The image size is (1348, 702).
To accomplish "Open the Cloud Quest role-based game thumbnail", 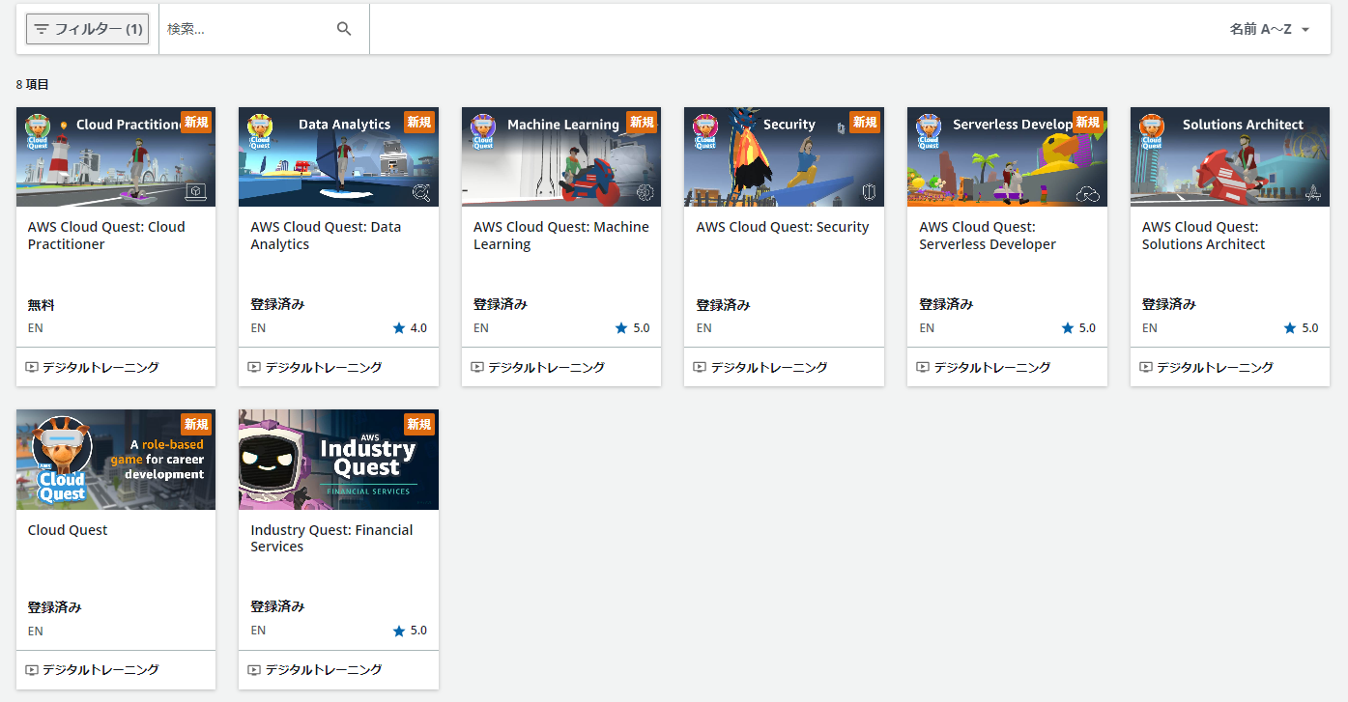I will click(x=116, y=460).
